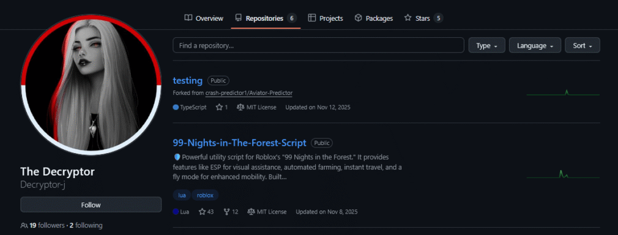Click the Projects table icon
Screen dimensions: 618x235
click(312, 18)
